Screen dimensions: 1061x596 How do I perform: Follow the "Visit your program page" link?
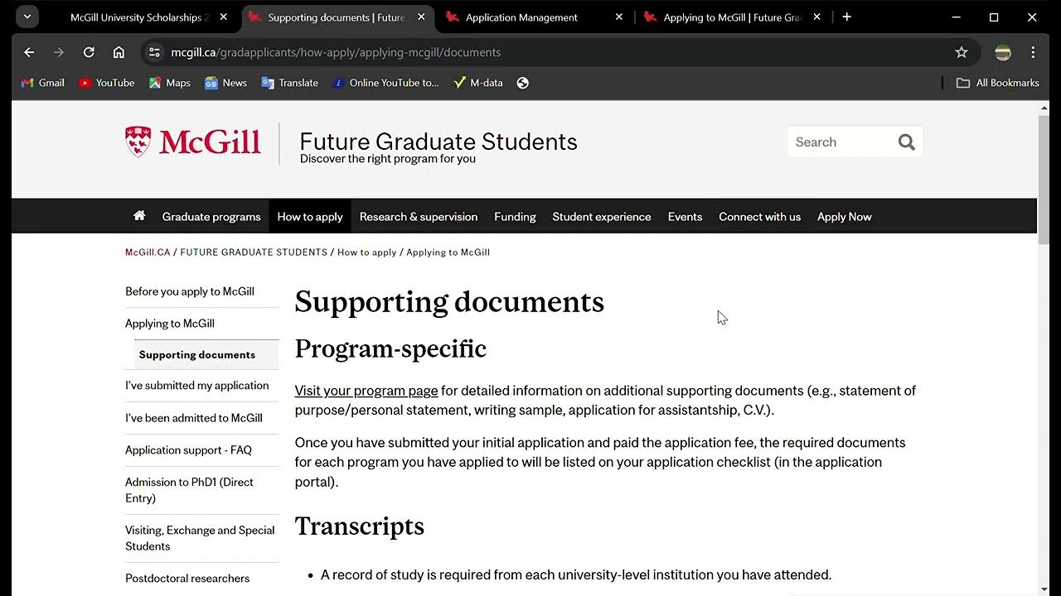(x=366, y=391)
